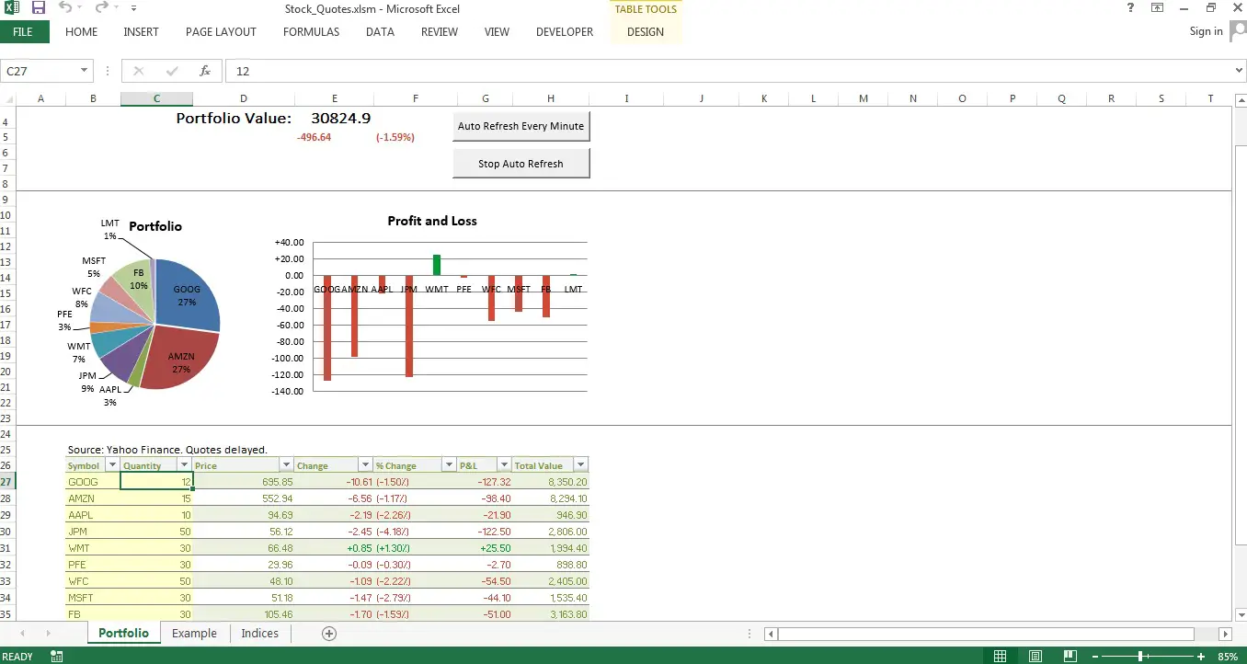The image size is (1247, 664).
Task: Select the Portfolio sheet tab
Action: click(x=123, y=633)
